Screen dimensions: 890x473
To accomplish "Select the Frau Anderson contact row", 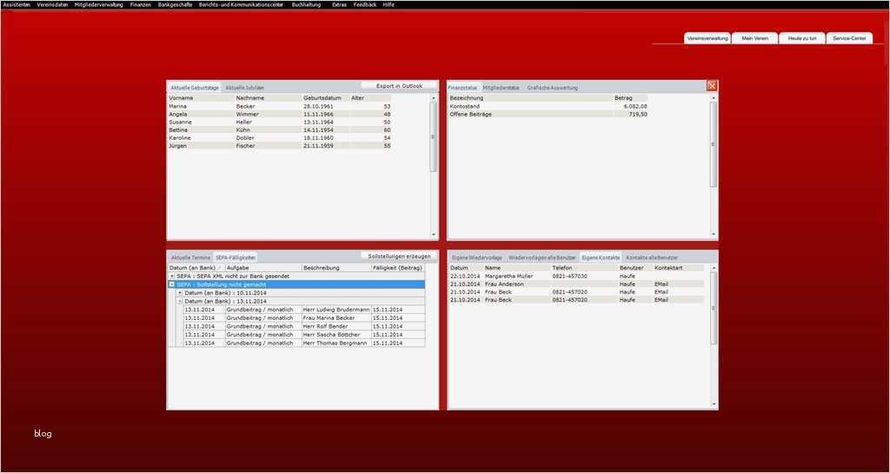I will (x=577, y=284).
